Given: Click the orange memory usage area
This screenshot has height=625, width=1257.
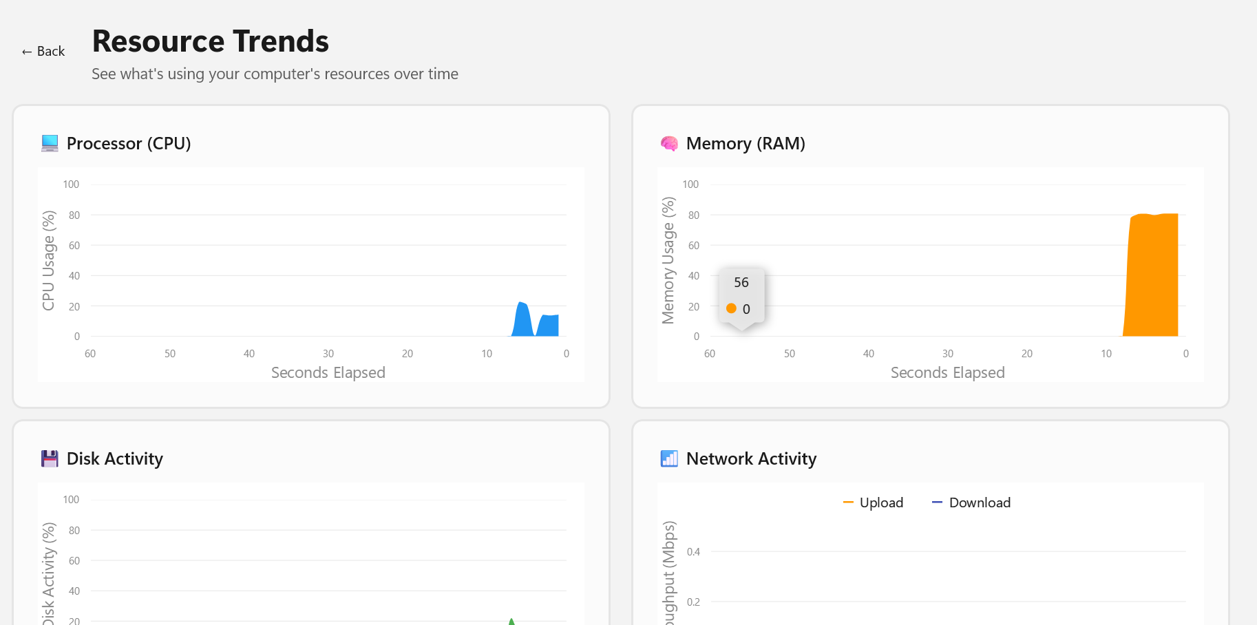Looking at the screenshot, I should point(1153,275).
